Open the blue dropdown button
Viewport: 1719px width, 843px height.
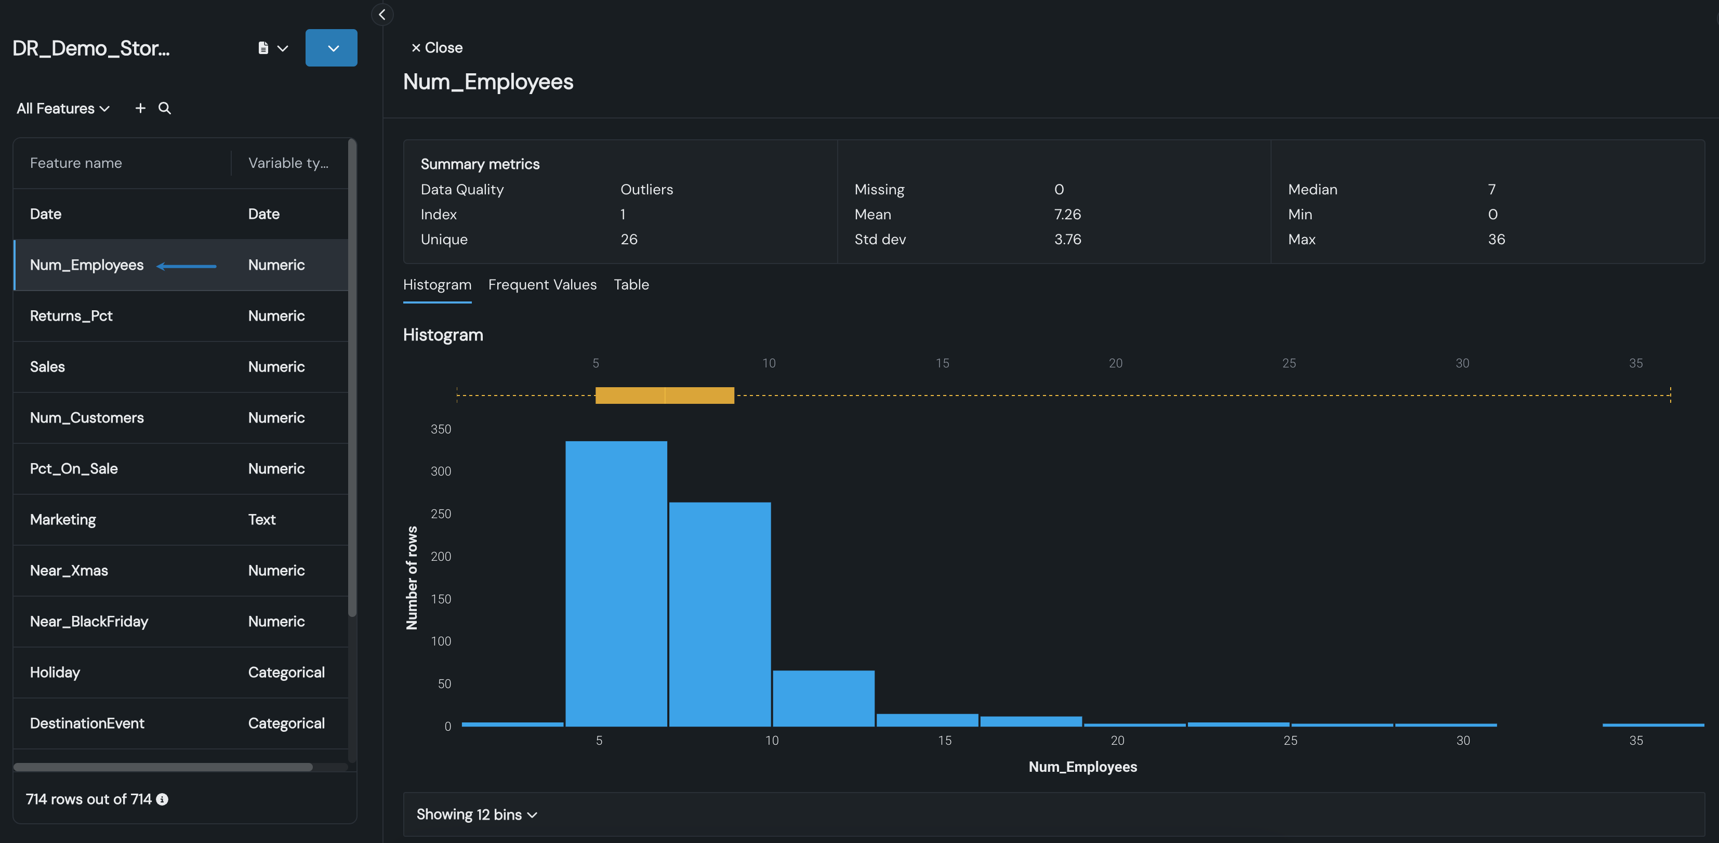click(x=332, y=48)
